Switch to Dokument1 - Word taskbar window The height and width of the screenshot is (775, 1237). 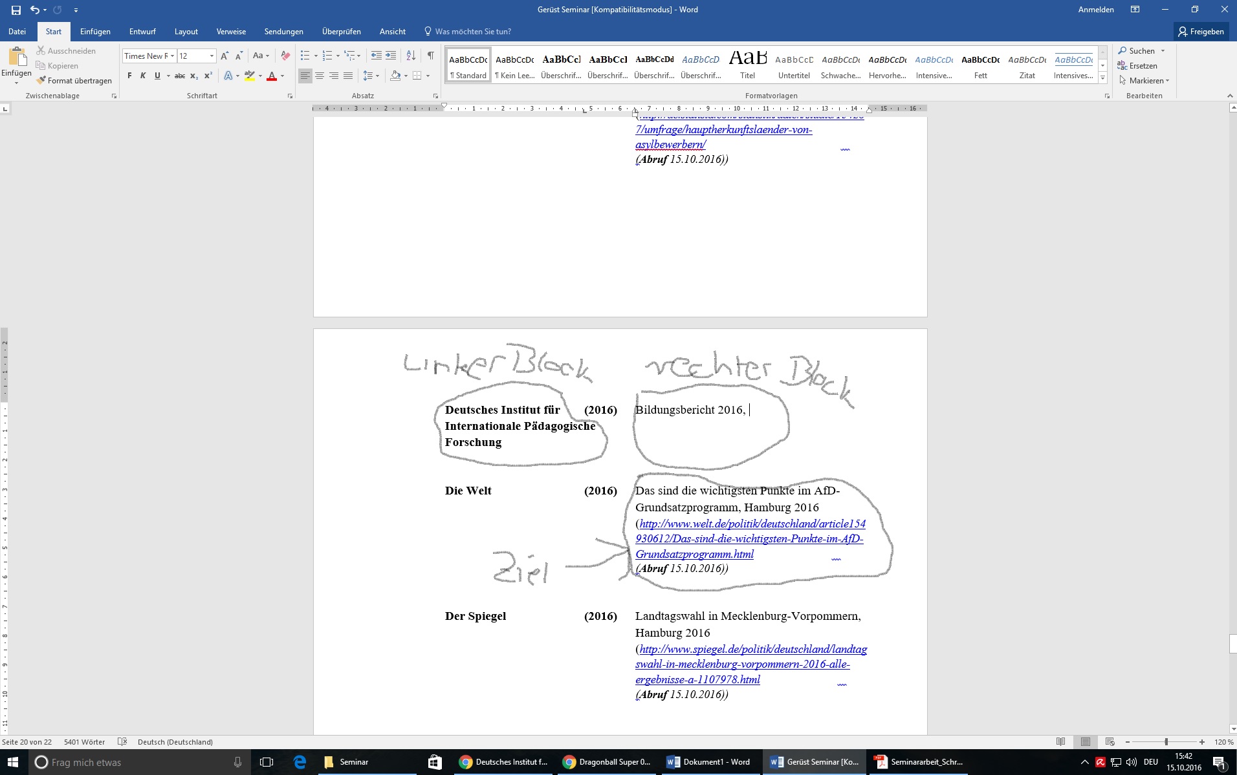[710, 762]
